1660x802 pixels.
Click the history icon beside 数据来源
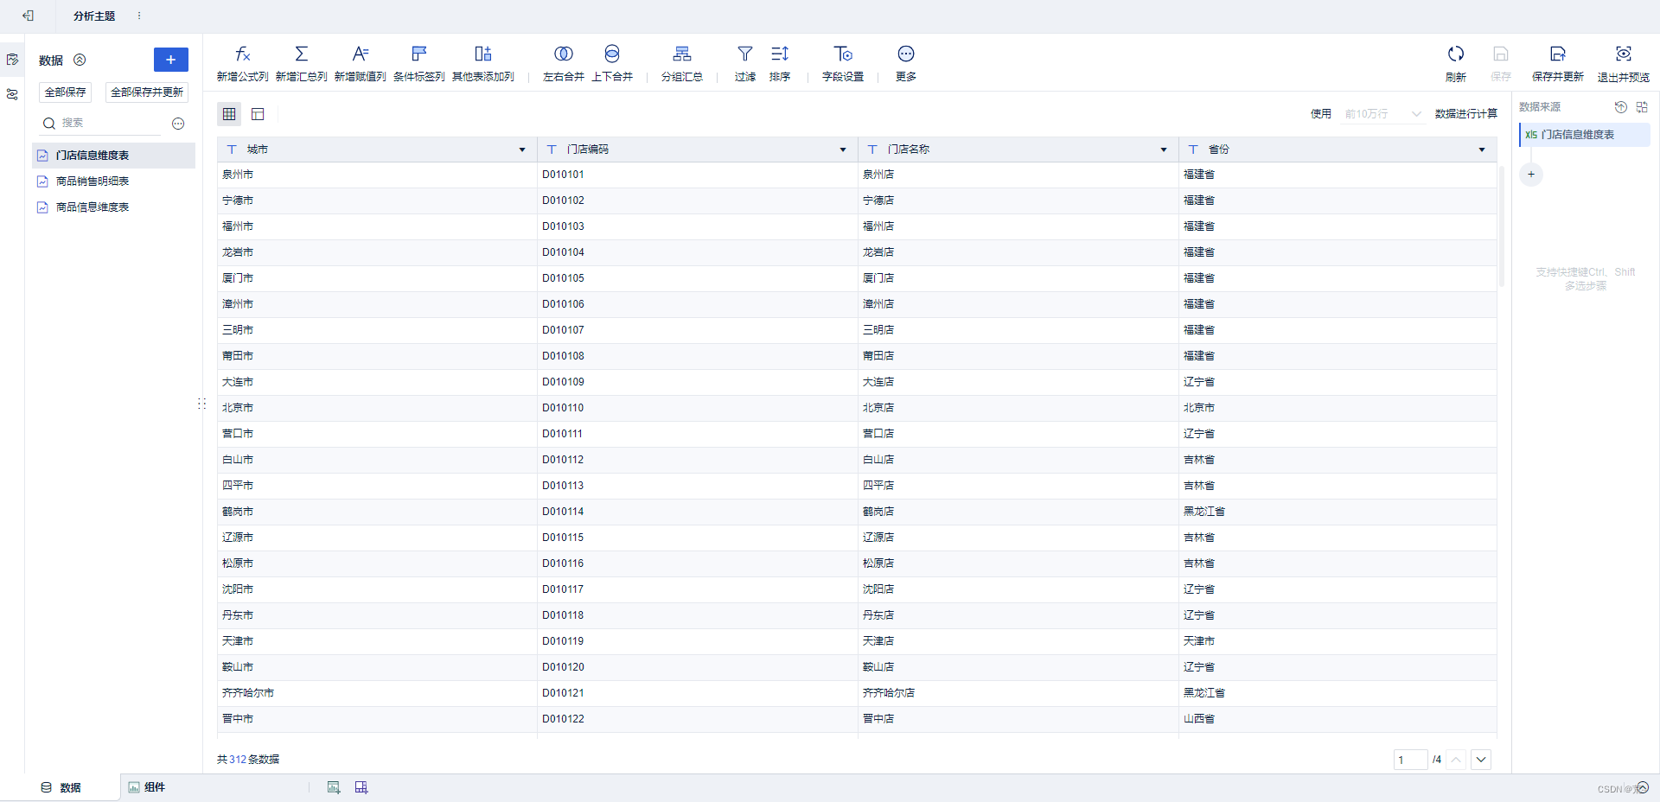coord(1621,107)
